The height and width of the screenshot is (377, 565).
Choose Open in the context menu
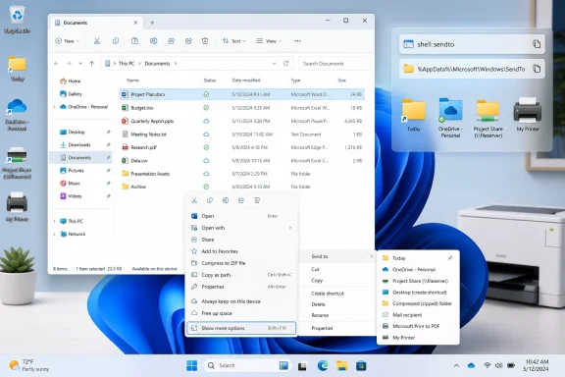click(x=241, y=216)
